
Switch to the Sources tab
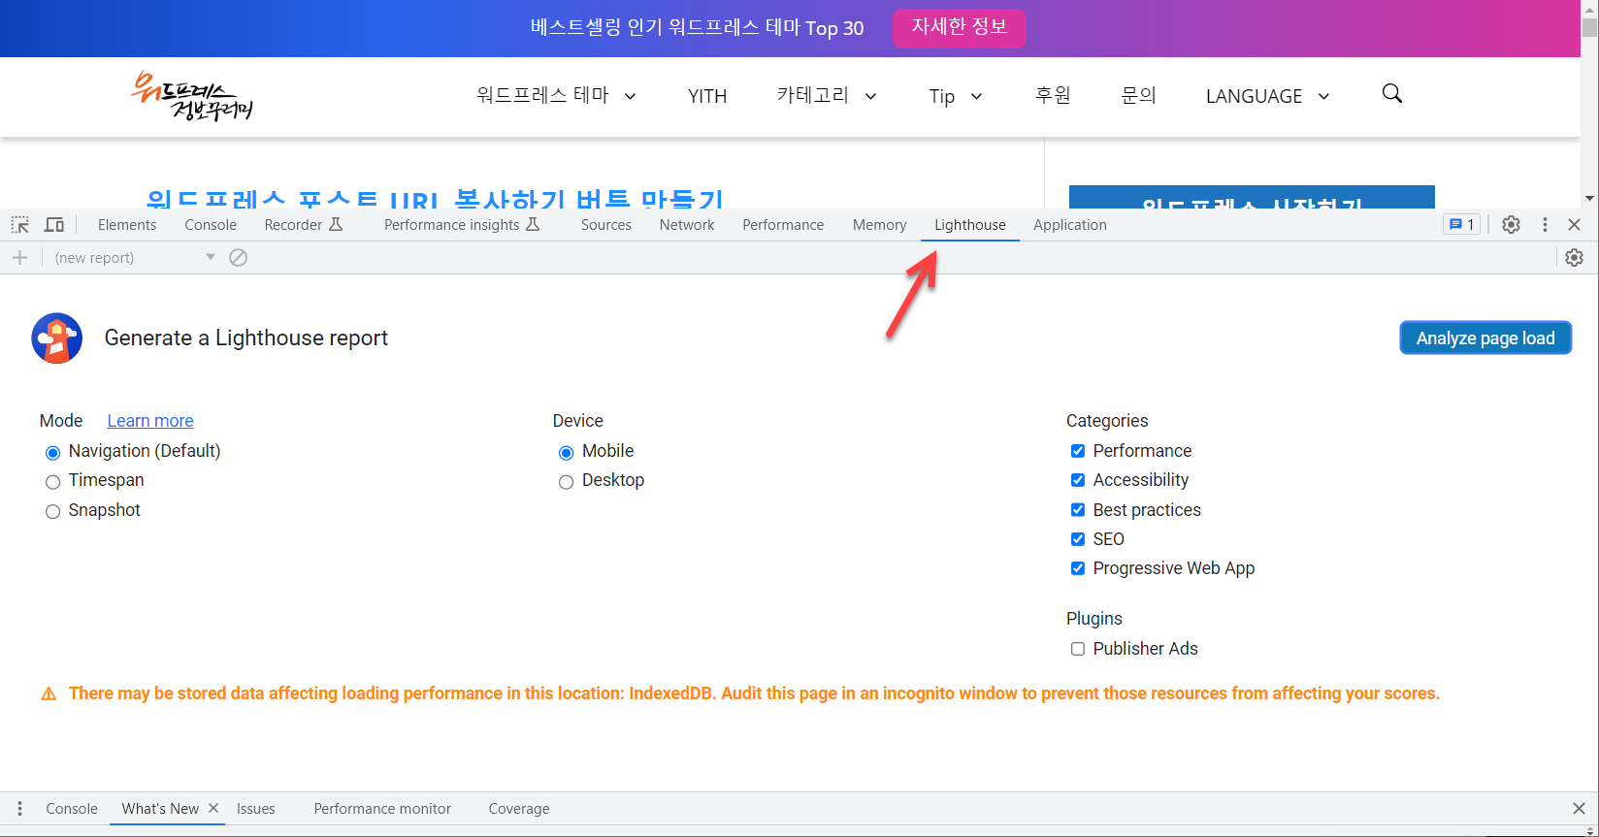[606, 225]
